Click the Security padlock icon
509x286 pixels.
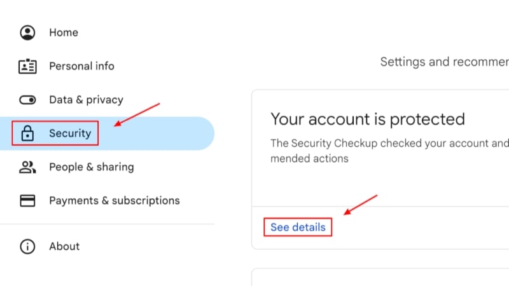[27, 133]
